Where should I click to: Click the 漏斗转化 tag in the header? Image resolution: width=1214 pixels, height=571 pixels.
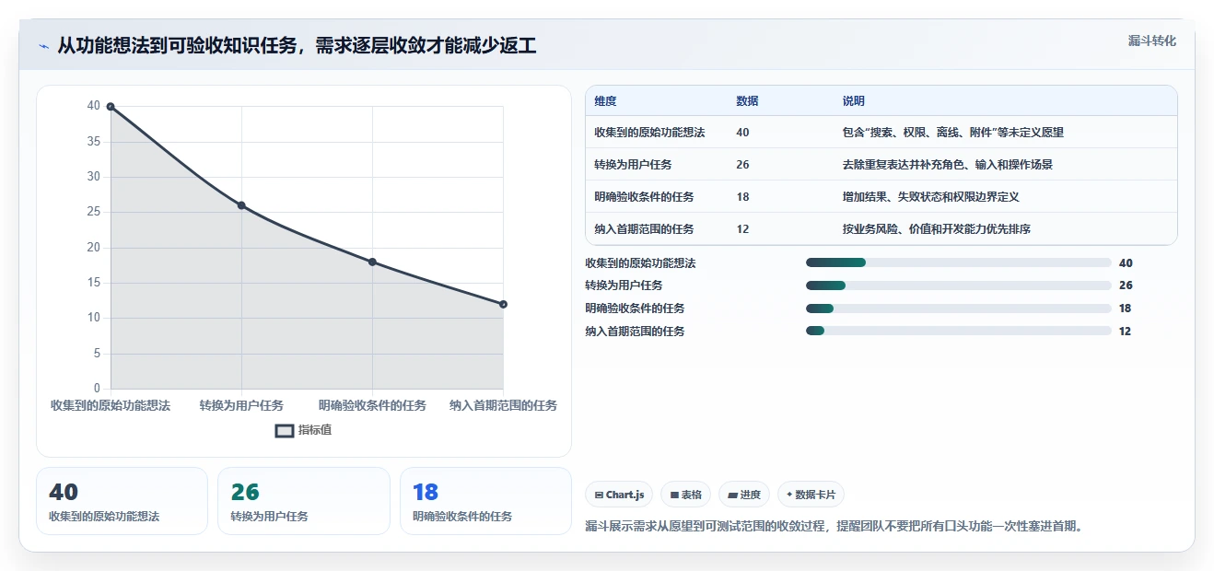click(x=1151, y=41)
